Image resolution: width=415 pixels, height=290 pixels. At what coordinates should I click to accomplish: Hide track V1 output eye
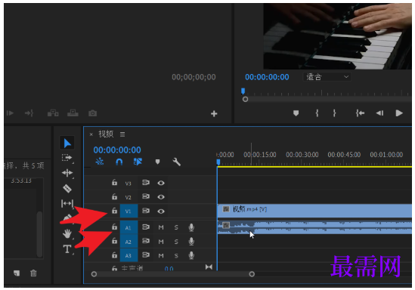click(161, 211)
